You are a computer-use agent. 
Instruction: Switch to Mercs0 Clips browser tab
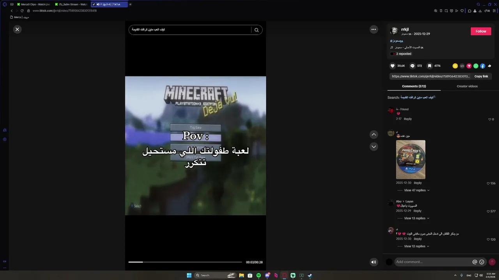[x=34, y=4]
